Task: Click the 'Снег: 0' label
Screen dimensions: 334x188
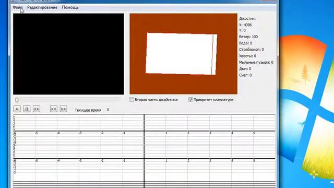Action: pos(245,75)
